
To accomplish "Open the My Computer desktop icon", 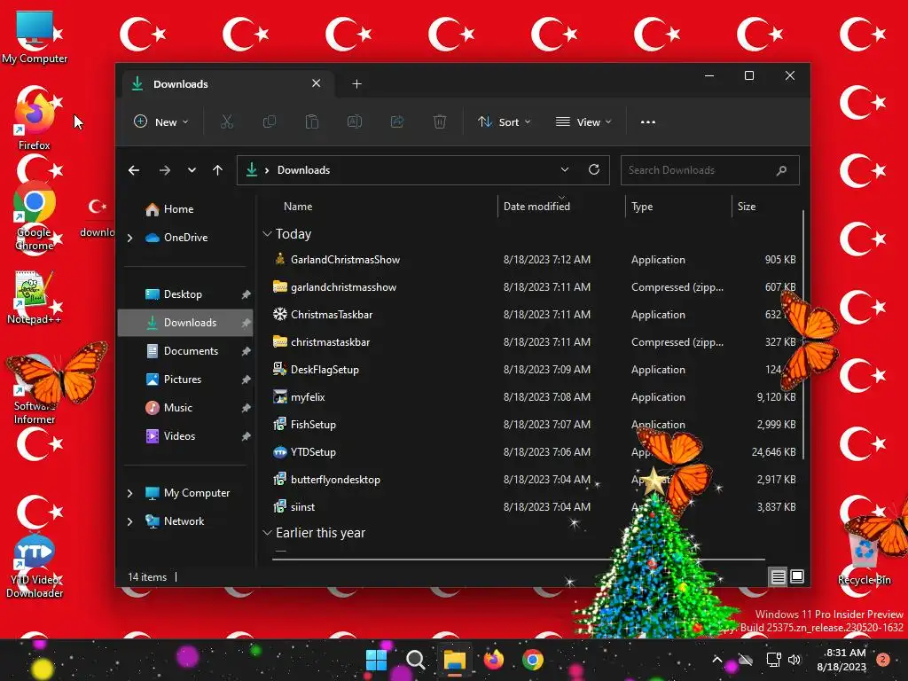I will point(35,35).
